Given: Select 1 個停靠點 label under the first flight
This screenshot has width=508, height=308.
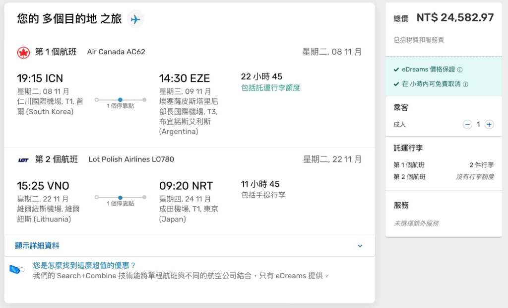Looking at the screenshot, I should [120, 106].
